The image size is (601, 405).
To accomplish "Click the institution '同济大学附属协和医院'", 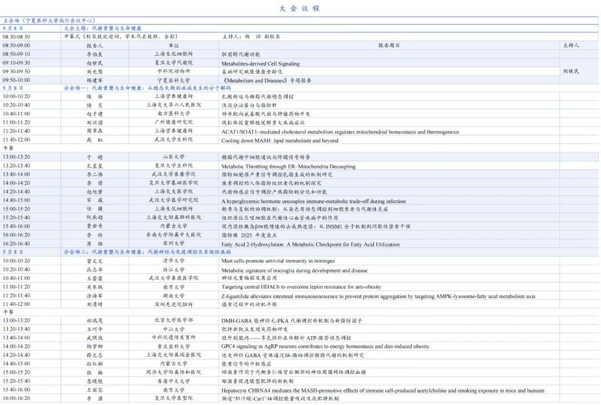I will tap(174, 372).
